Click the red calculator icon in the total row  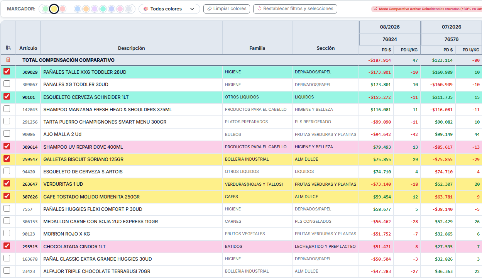8,60
